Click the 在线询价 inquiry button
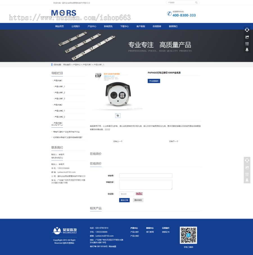This screenshot has height=255, width=253. 154,81
